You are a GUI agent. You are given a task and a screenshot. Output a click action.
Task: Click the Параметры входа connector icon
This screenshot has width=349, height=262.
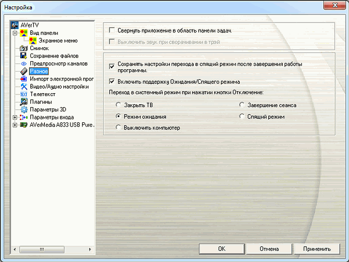pyautogui.click(x=24, y=117)
